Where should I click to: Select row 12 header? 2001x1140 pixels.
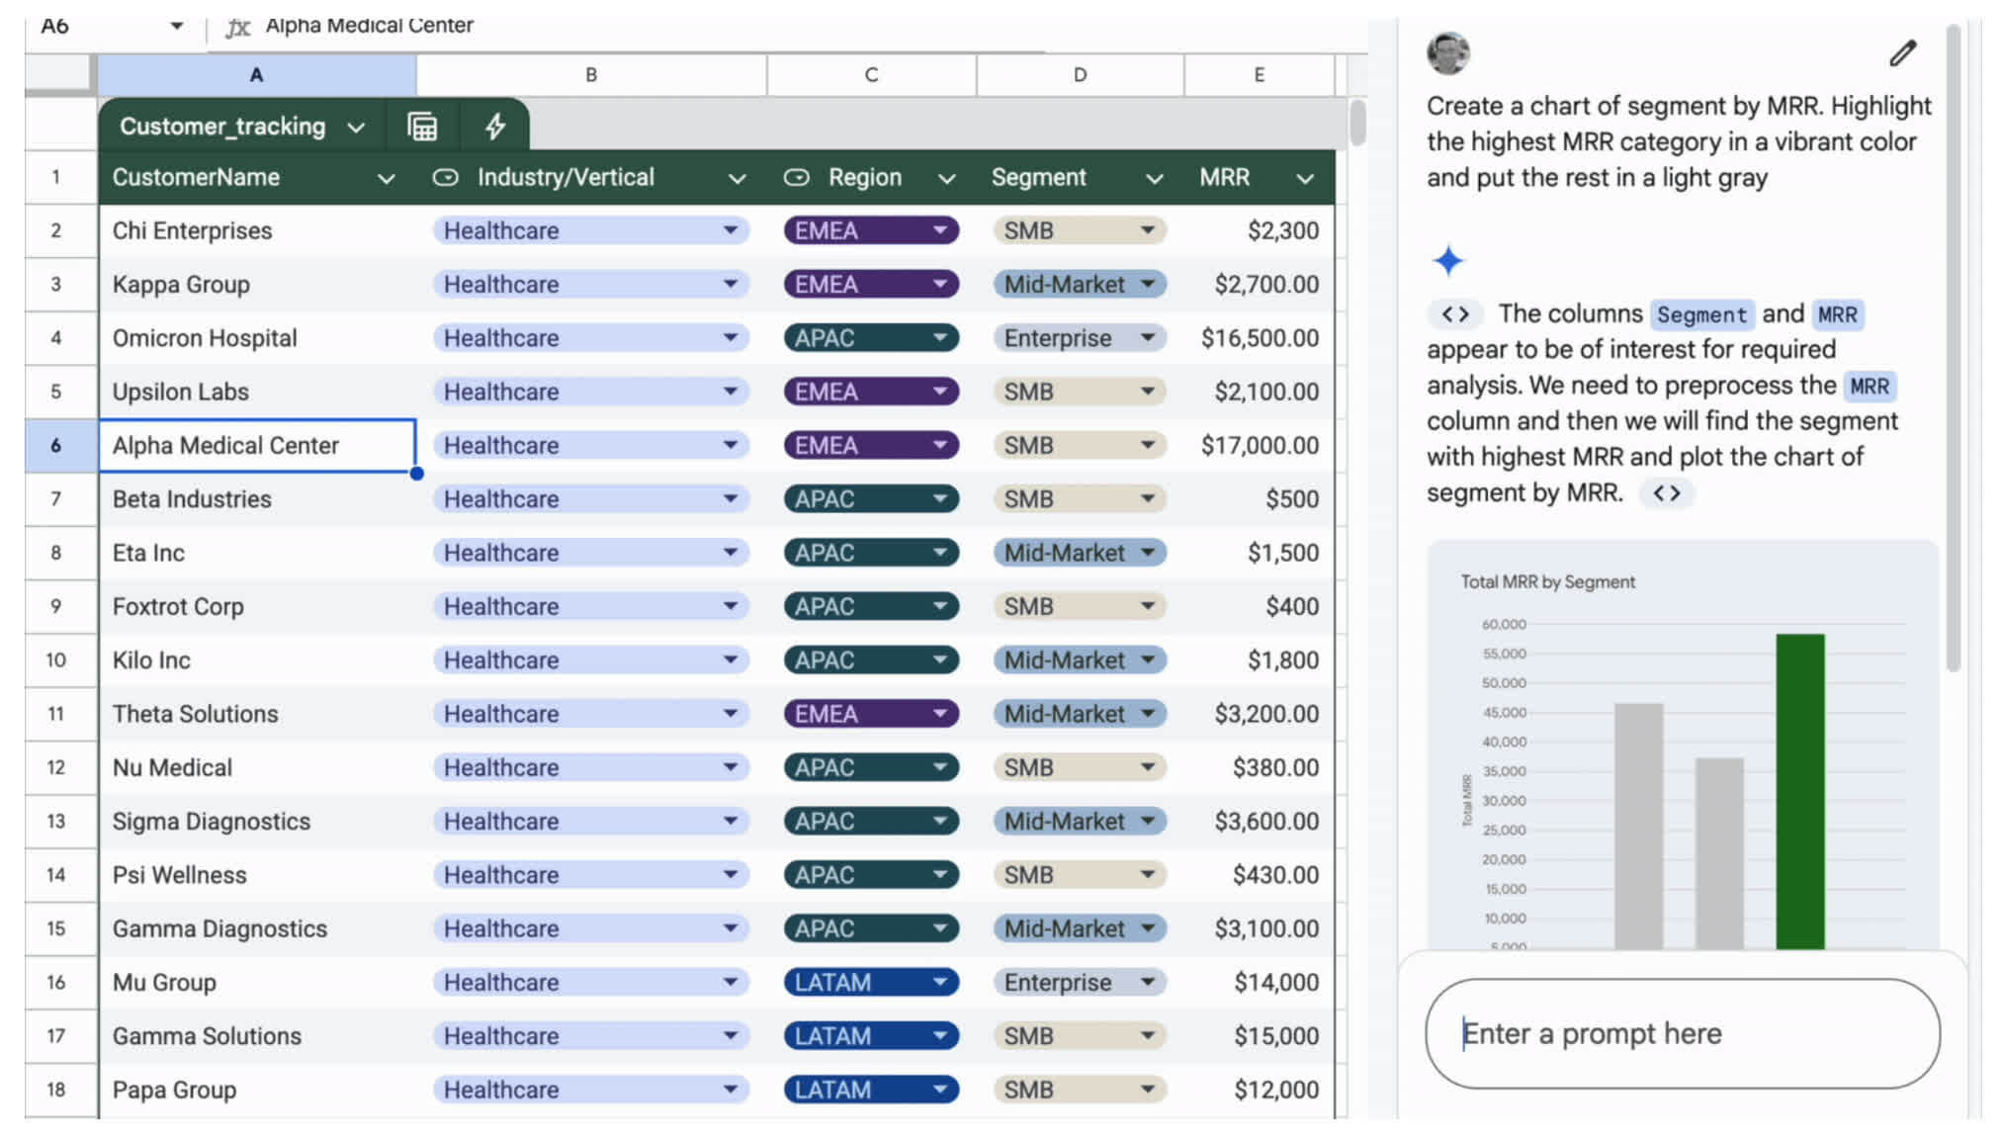[56, 768]
